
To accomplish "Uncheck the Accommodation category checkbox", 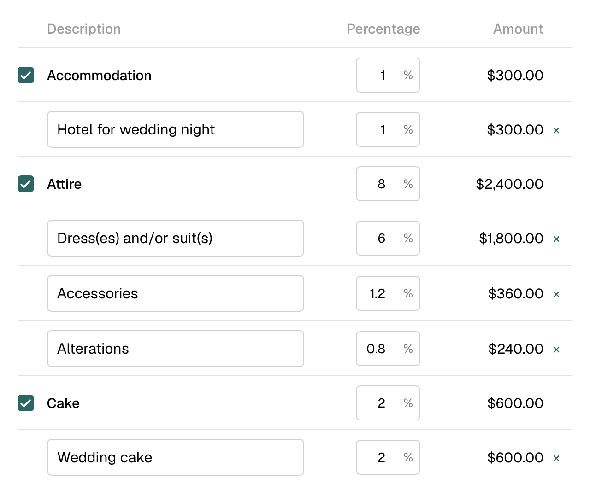I will point(26,75).
